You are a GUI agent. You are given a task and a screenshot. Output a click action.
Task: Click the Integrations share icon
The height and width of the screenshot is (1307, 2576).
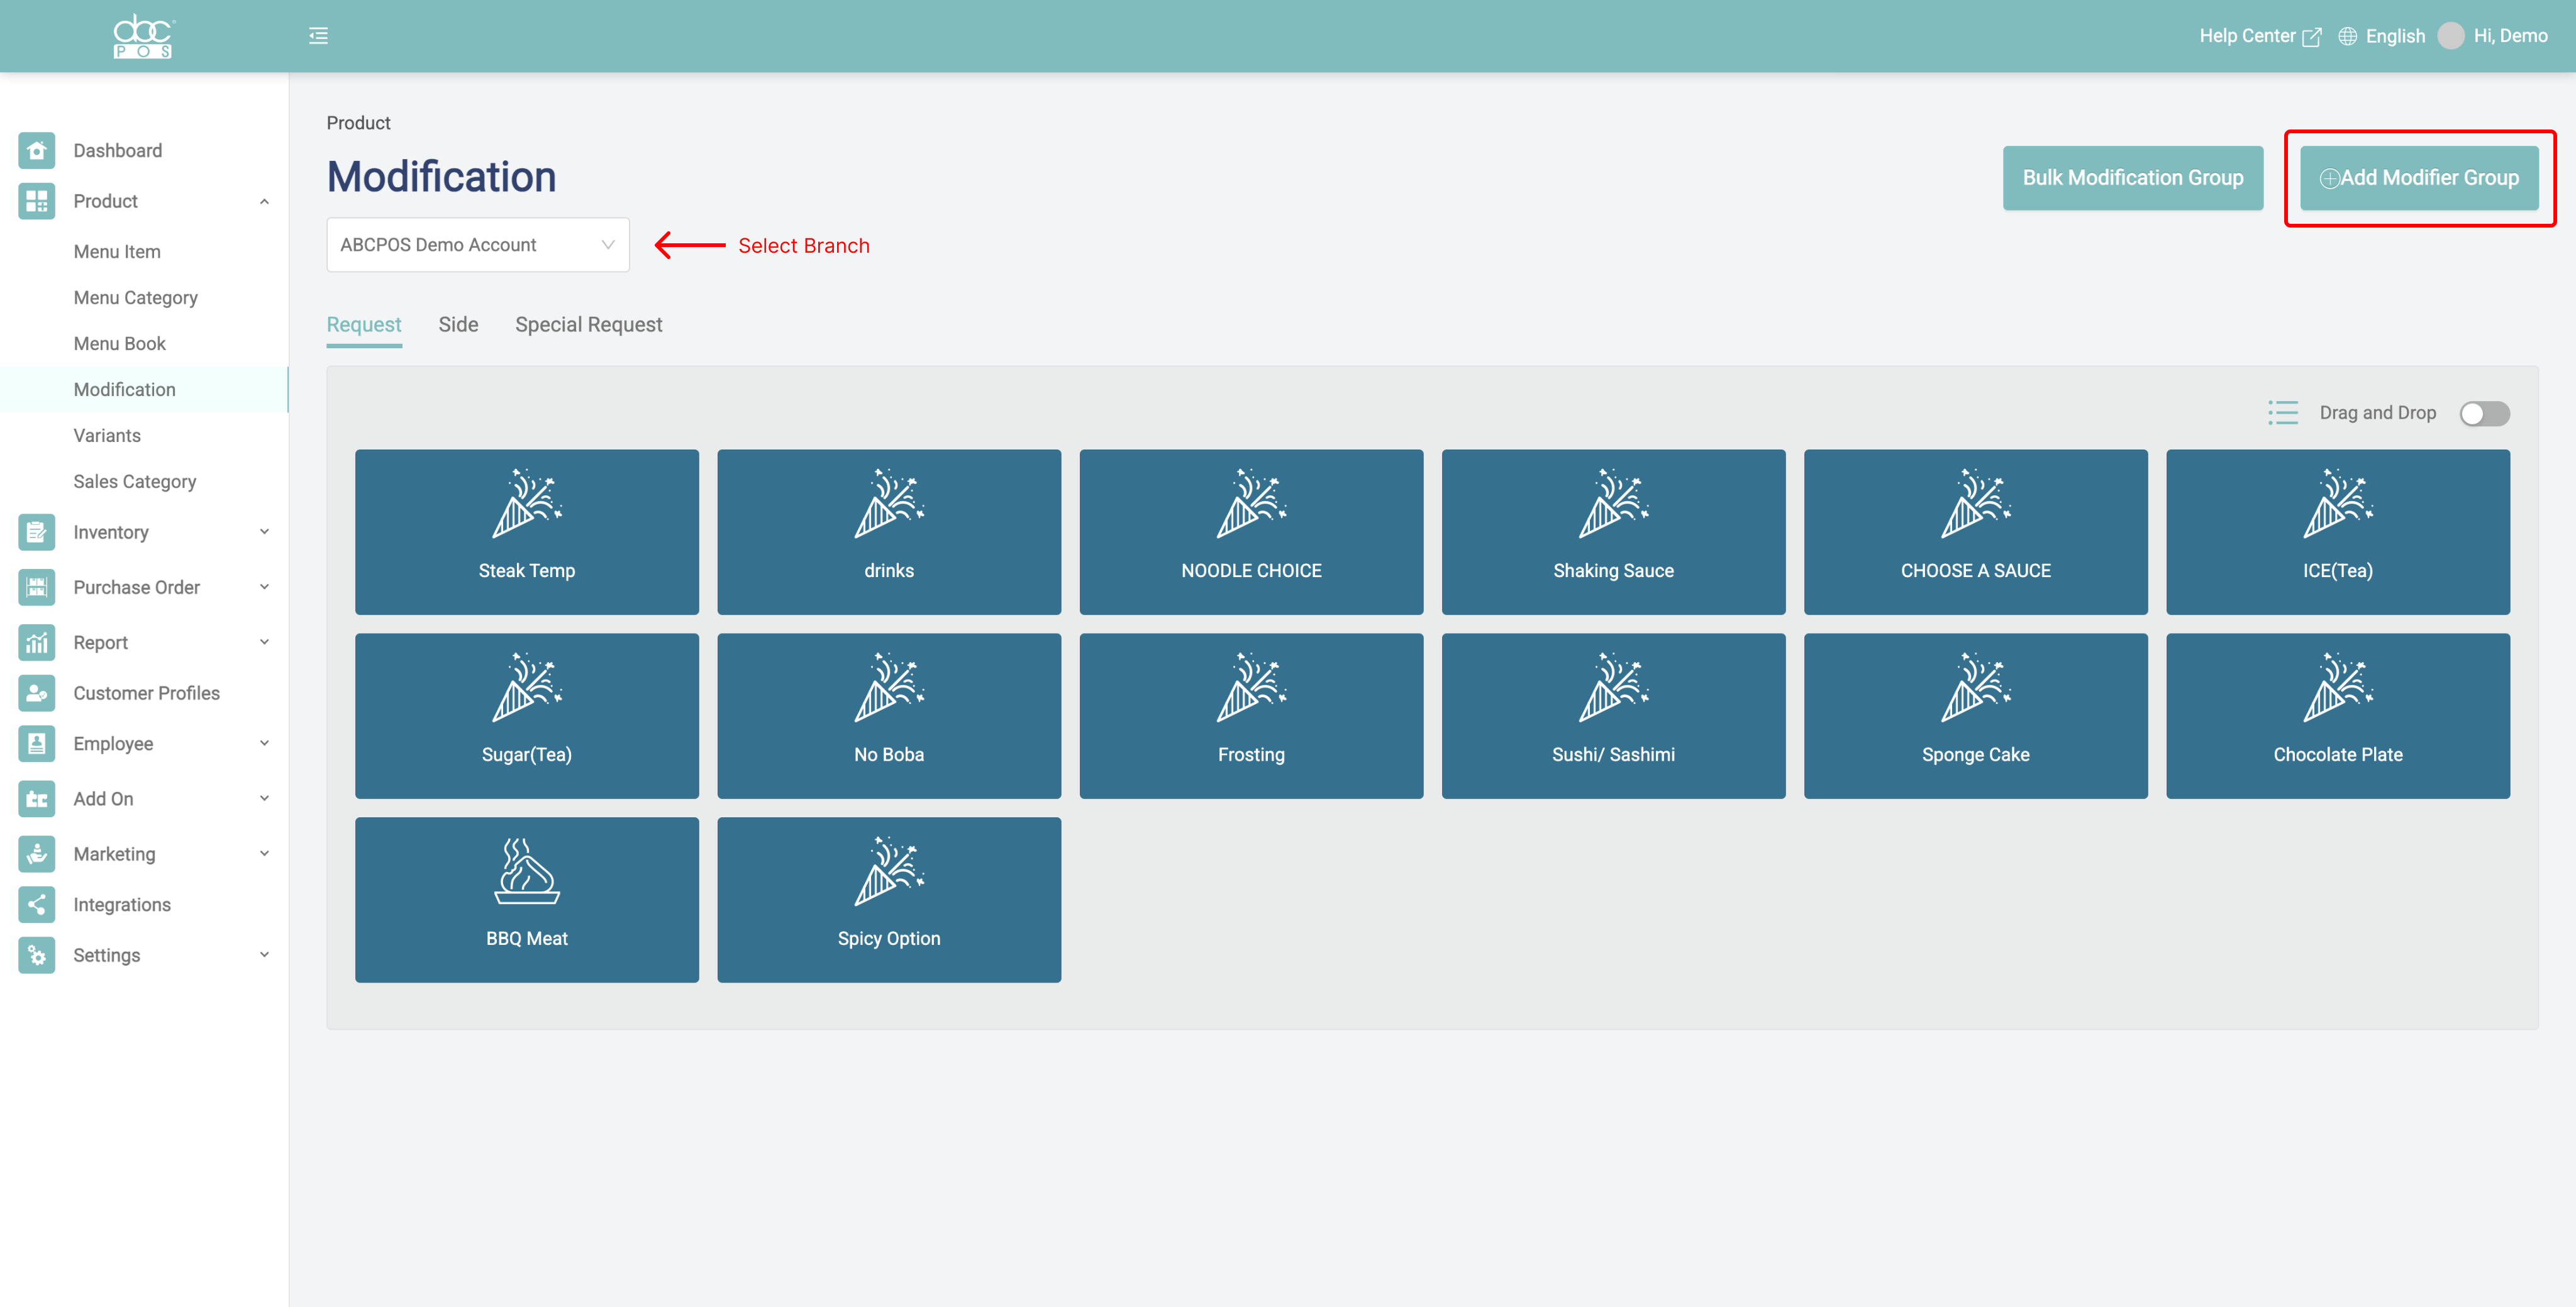point(37,904)
